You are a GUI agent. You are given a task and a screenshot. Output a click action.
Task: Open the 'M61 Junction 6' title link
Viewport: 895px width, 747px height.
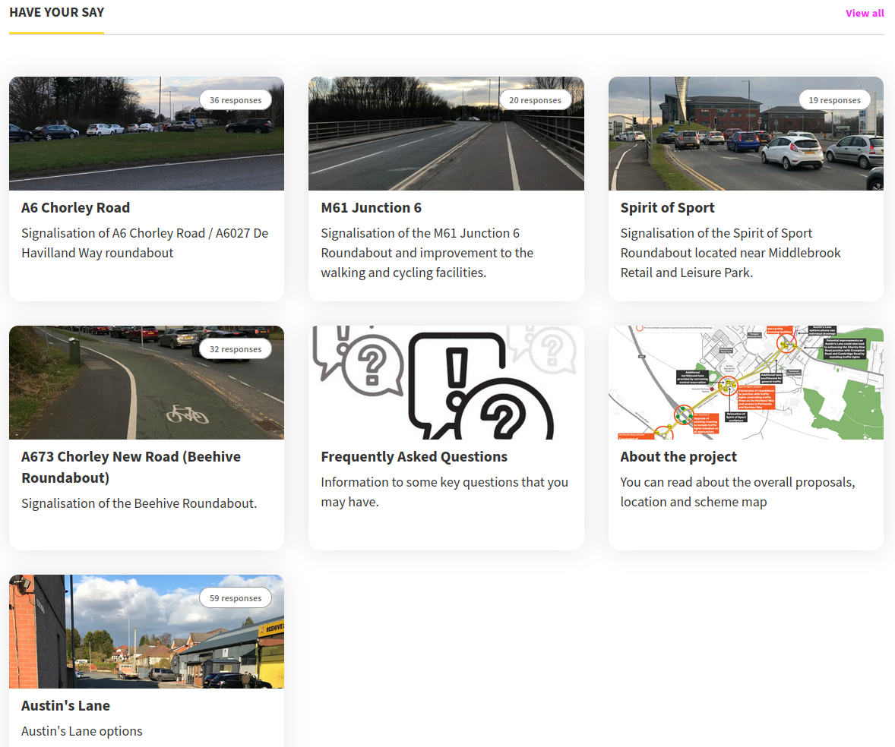pyautogui.click(x=371, y=208)
